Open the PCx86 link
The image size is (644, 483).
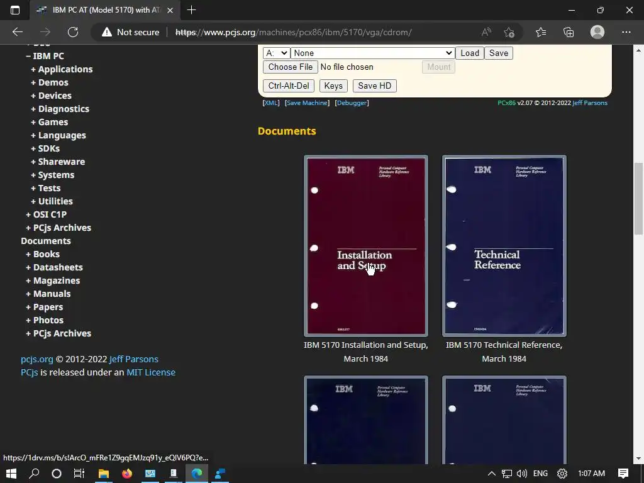[x=506, y=103]
